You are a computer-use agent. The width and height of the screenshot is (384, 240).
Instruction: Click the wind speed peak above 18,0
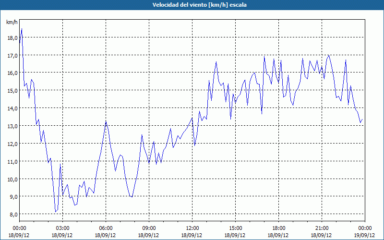point(22,29)
